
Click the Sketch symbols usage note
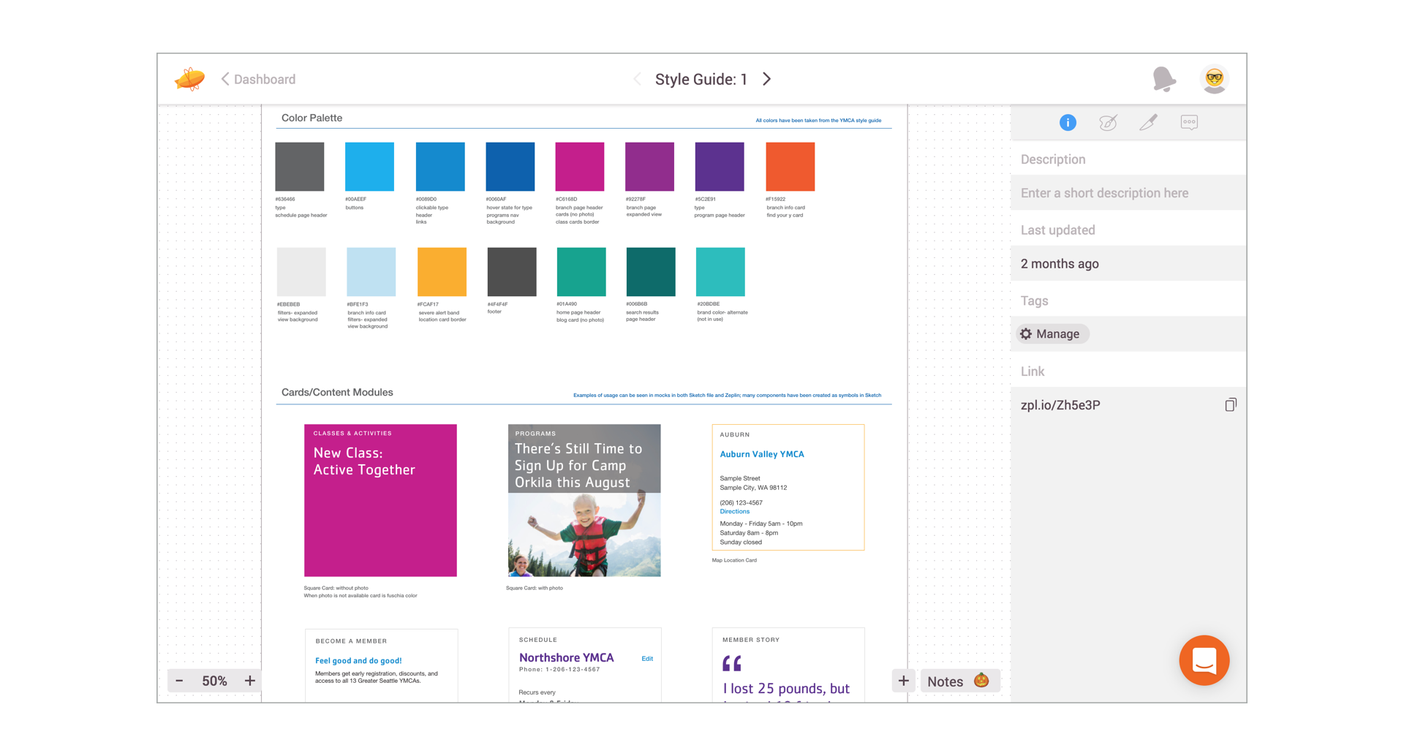[x=727, y=396]
